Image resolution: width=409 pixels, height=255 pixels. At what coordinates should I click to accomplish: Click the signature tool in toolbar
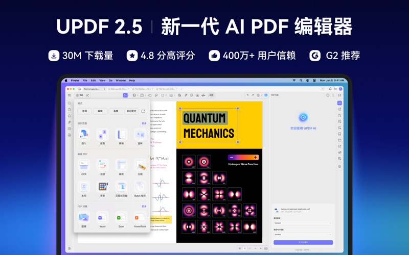point(203,95)
